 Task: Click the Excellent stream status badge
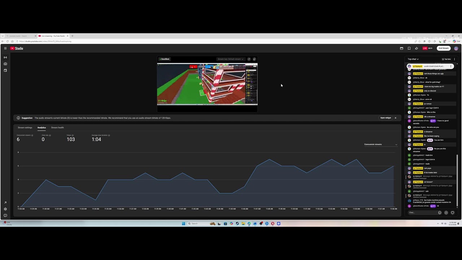165,59
